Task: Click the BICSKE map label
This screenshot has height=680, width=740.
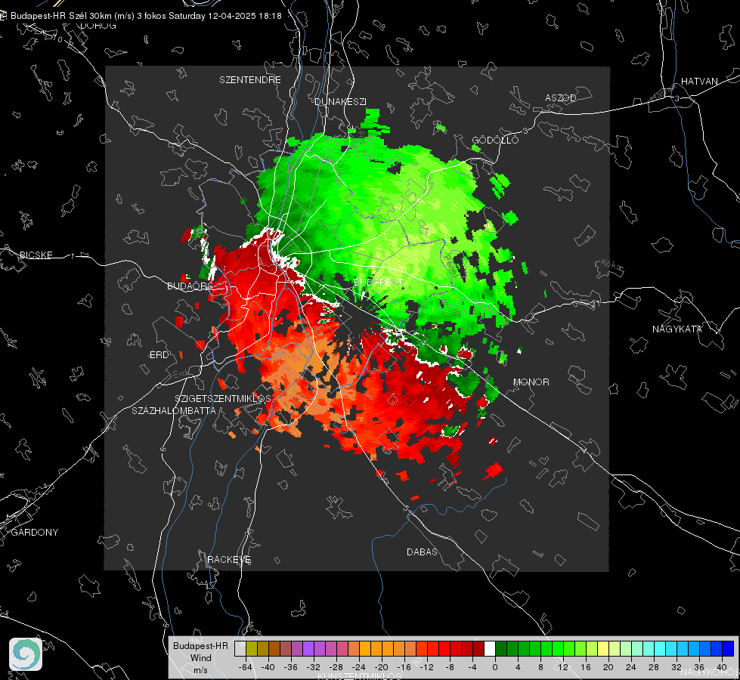Action: point(36,255)
